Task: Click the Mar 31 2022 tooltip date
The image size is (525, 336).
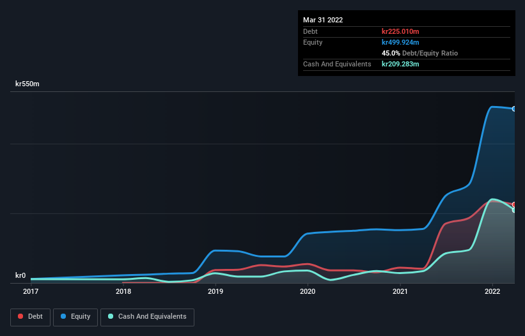Action: point(323,20)
